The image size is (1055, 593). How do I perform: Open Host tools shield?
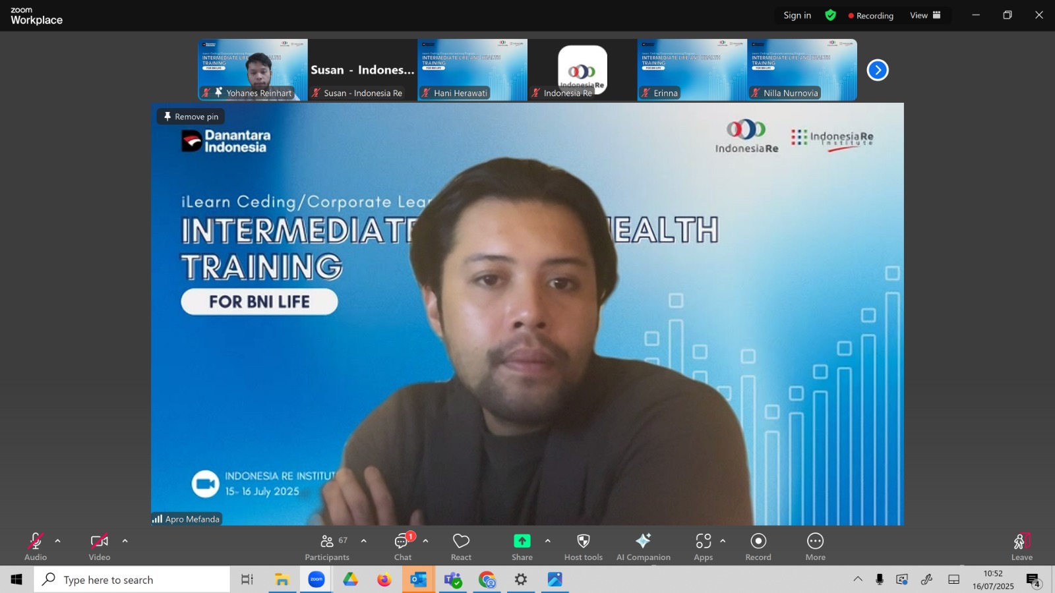click(584, 547)
